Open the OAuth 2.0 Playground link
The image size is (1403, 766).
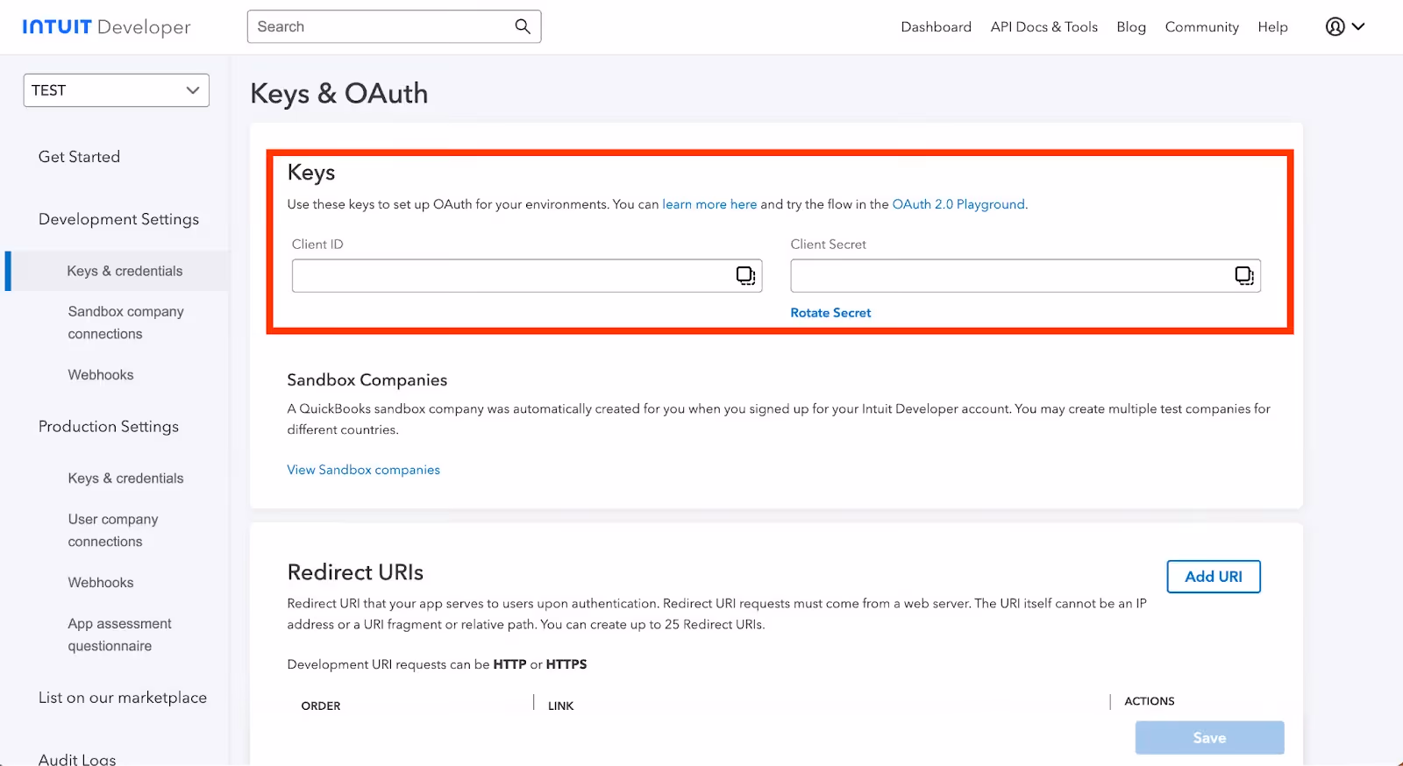959,204
